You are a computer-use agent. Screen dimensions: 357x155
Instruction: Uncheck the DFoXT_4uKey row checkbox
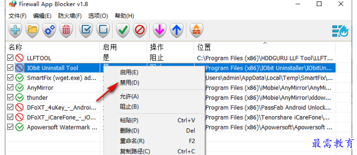[10, 107]
